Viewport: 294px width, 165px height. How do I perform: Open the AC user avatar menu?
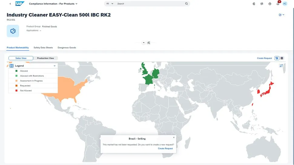click(x=285, y=4)
